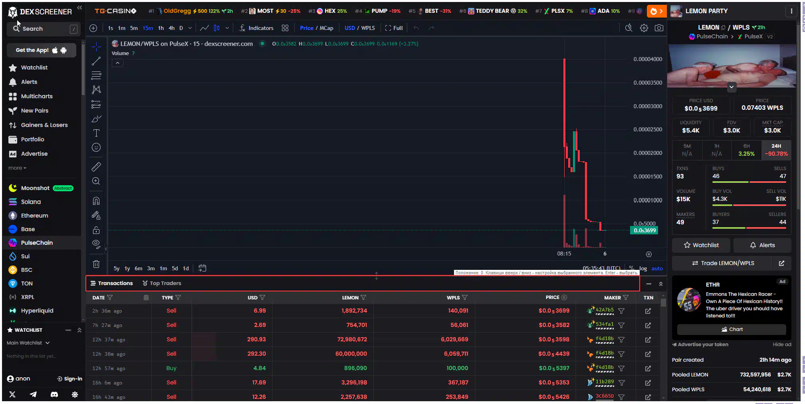Screen dimensions: 805x404
Task: Open the Fibonacci retracement tool
Action: [96, 75]
